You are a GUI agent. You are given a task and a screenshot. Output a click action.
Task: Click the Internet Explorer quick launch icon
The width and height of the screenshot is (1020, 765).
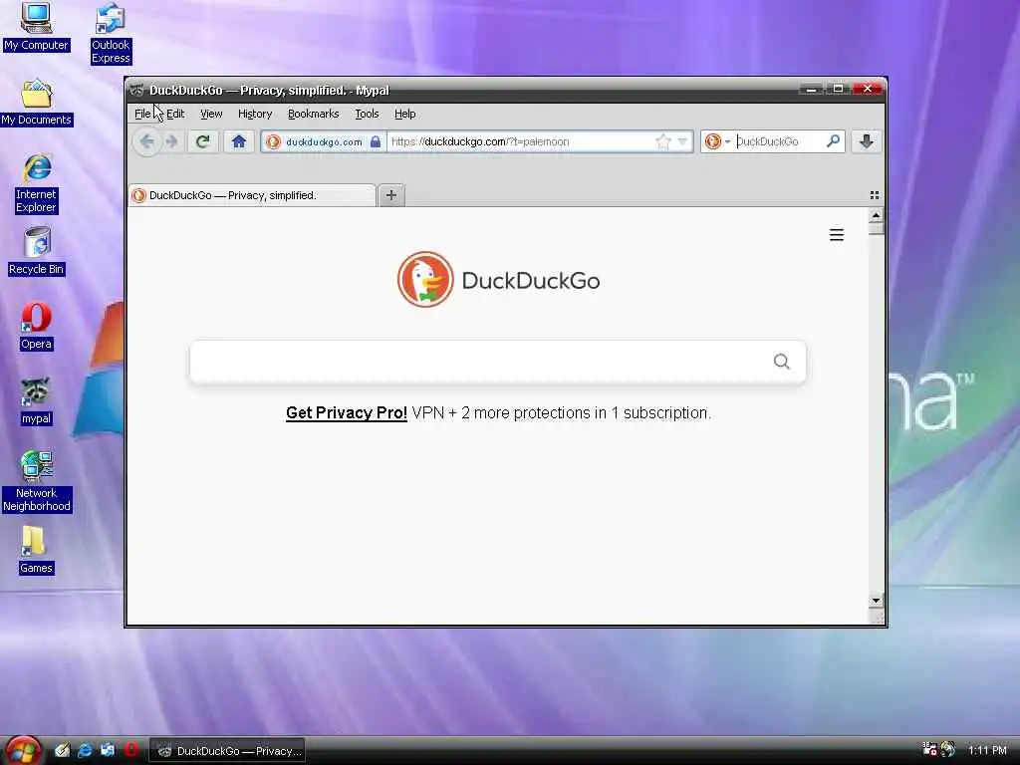pos(85,750)
